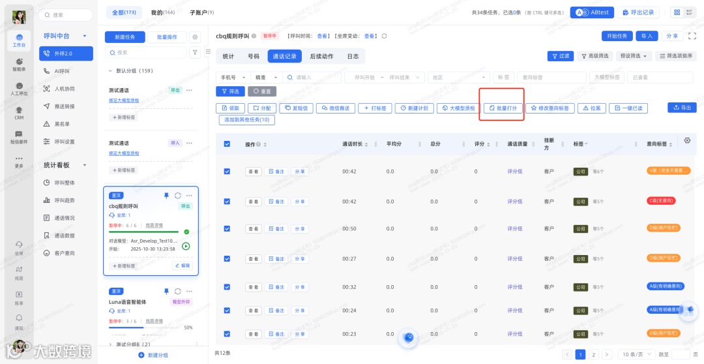
Task: Open the 工作台 workbench sidebar icon
Action: tap(19, 40)
